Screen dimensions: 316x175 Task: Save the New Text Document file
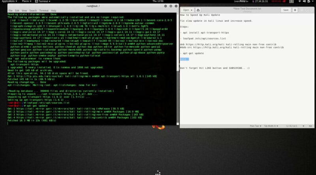tap(286, 10)
